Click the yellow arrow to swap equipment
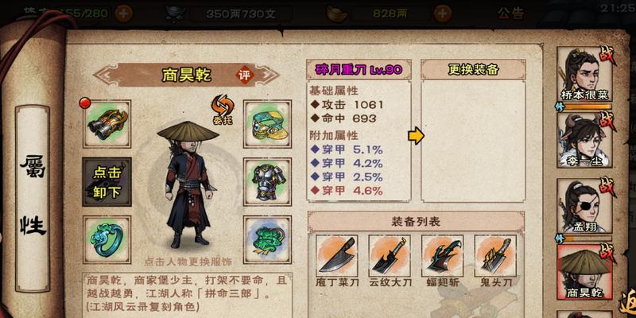This screenshot has width=636, height=318. pos(416,136)
